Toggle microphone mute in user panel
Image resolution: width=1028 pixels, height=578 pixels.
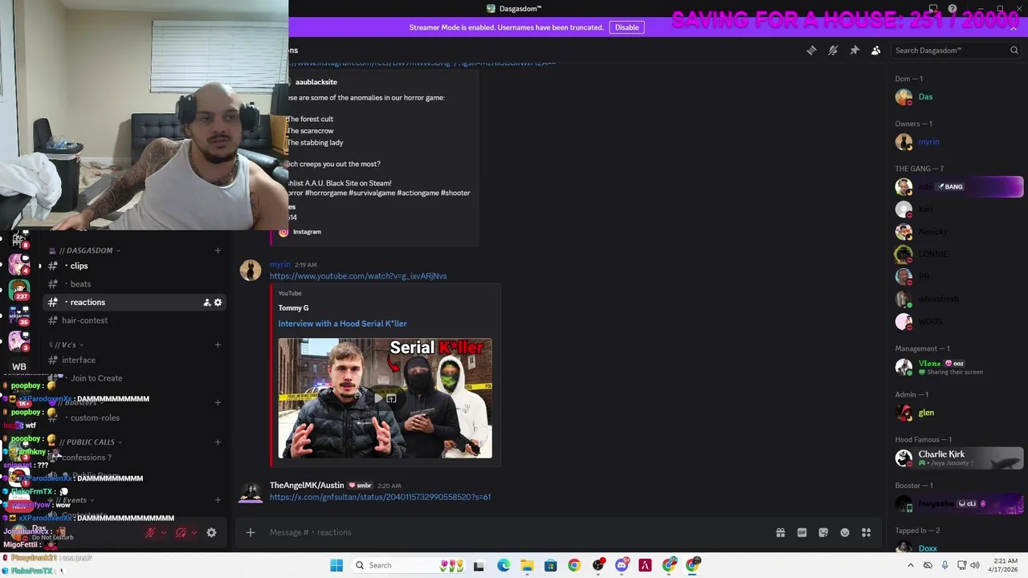point(150,532)
